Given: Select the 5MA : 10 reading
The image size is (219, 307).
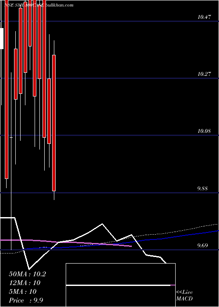Looking at the screenshot, I should click(x=23, y=292).
